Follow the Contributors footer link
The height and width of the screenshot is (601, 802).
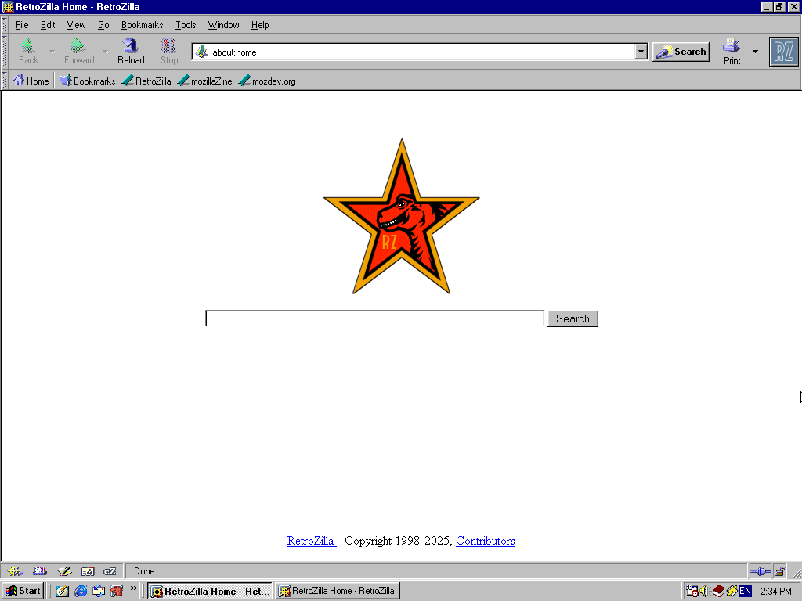click(x=486, y=541)
